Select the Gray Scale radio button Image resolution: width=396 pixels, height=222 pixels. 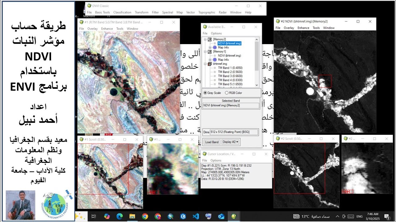[x=205, y=93]
